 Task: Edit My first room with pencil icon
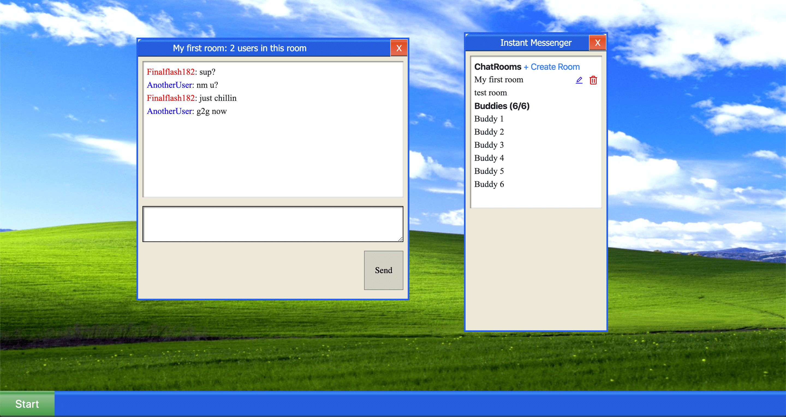579,80
